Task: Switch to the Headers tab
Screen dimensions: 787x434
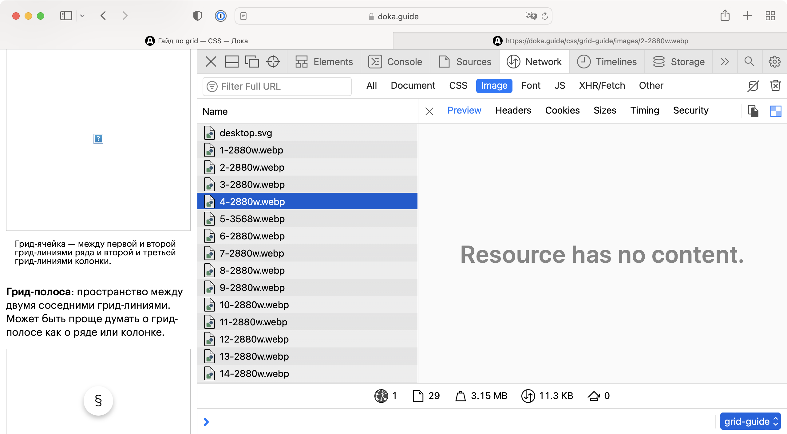Action: point(513,110)
